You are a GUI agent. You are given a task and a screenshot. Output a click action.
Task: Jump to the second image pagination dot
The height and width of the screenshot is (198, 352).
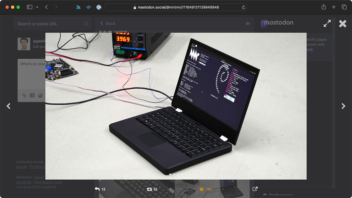point(174,174)
